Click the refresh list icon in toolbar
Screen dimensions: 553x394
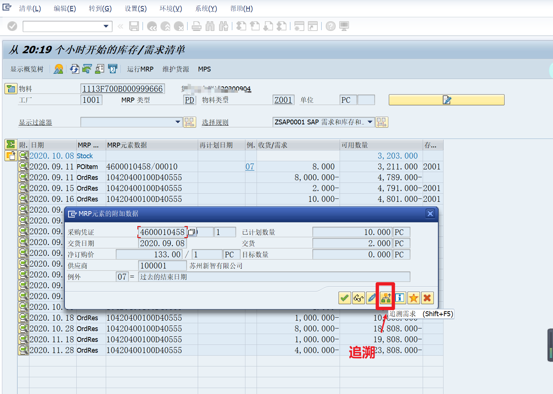coord(74,69)
